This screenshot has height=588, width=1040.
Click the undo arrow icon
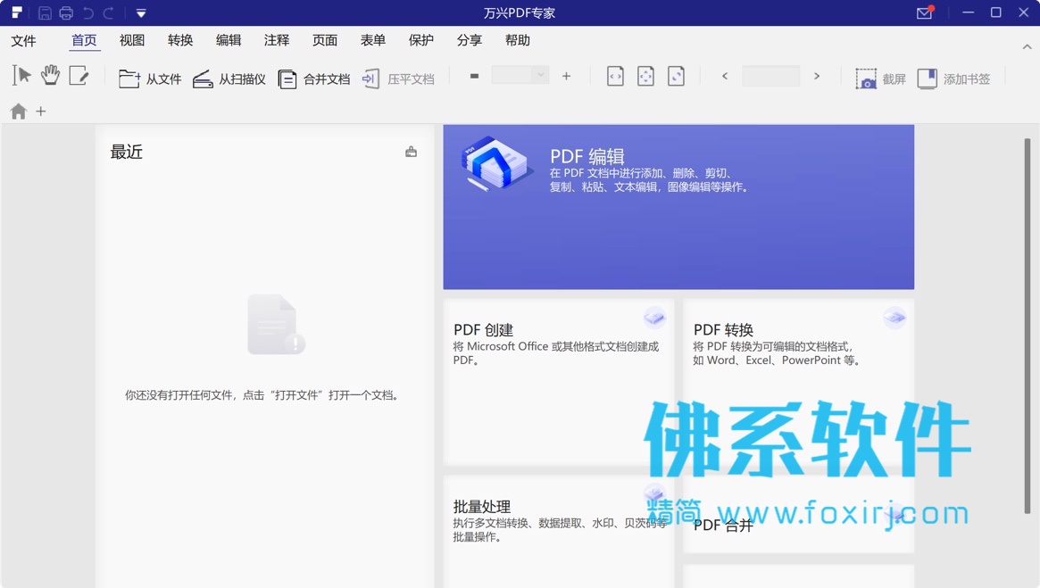pos(88,12)
